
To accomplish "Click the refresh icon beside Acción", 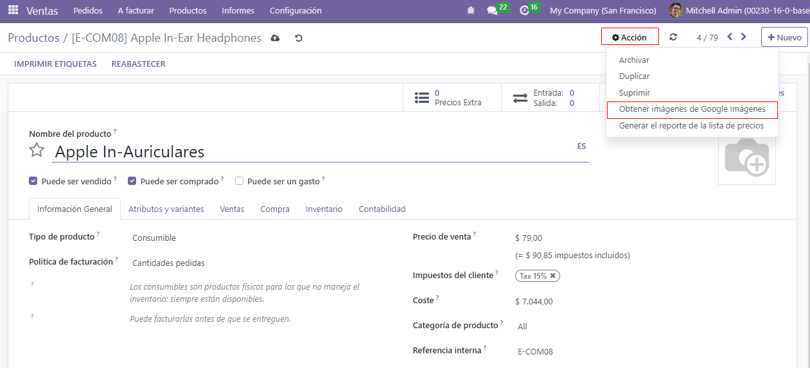I will click(x=673, y=37).
